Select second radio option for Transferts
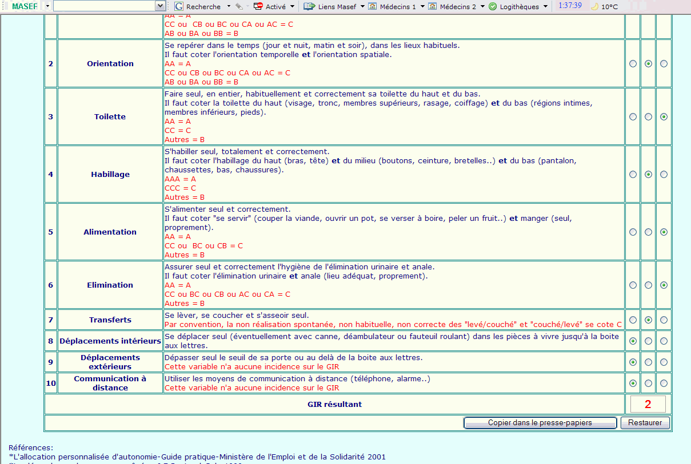 648,320
